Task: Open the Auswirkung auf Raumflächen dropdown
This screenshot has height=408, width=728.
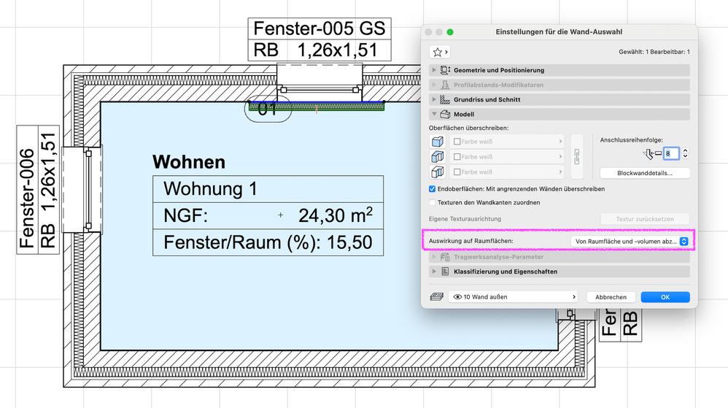Action: 631,241
